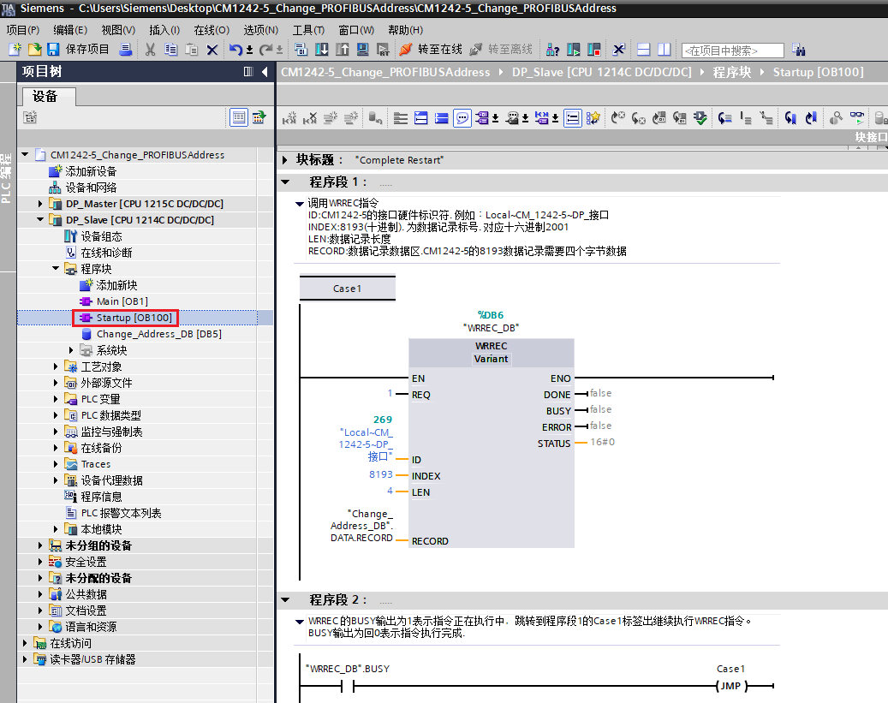Expand the 块标题 section
The height and width of the screenshot is (703, 888).
(285, 160)
